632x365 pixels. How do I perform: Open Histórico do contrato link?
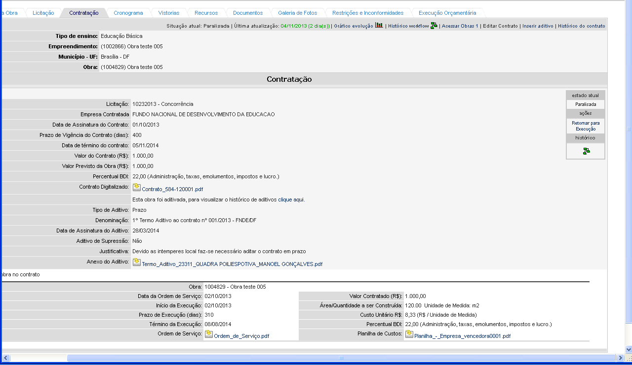(581, 26)
